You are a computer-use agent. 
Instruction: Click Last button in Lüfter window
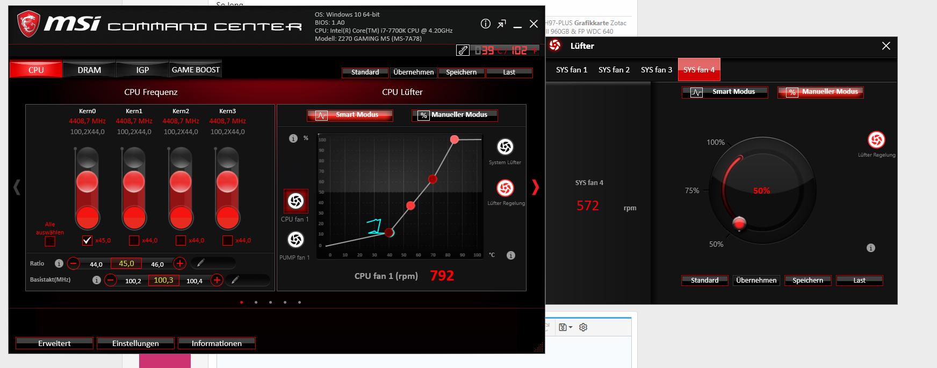click(860, 281)
